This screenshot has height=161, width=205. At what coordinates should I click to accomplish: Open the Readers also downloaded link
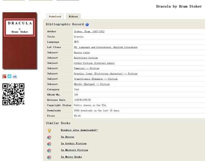pos(79,130)
